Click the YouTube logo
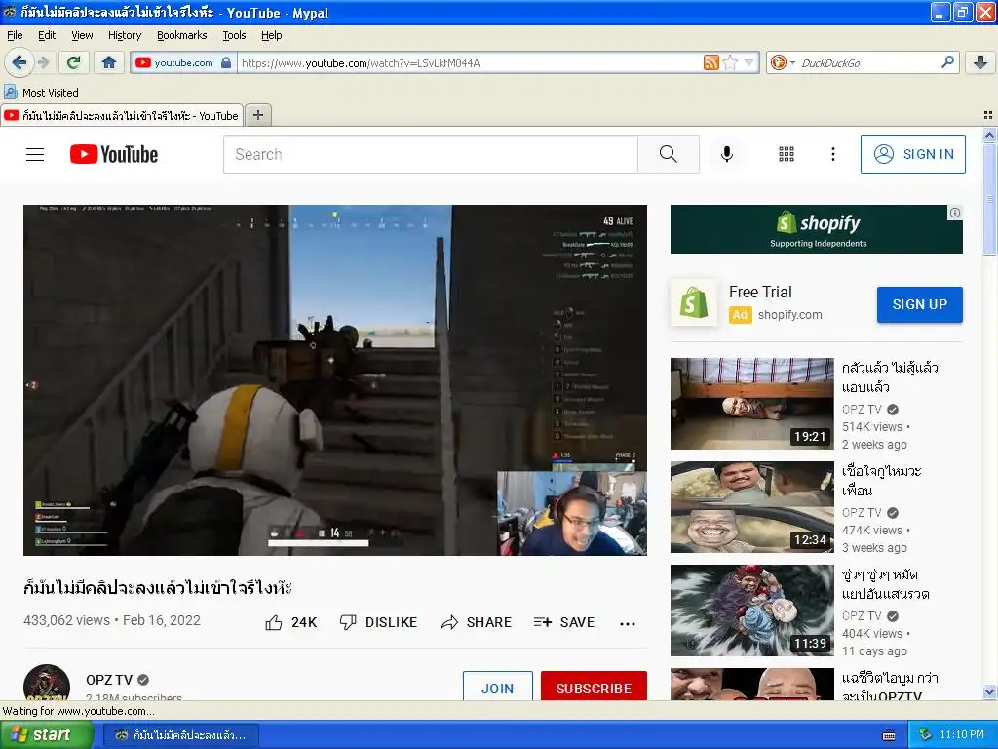 [114, 154]
